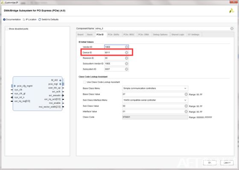Viewport: 239px width, 170px height.
Task: Clear the Base Class Value field
Action: click(x=186, y=94)
